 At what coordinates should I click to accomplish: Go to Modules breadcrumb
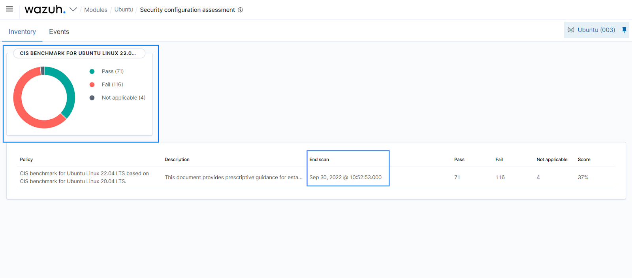pyautogui.click(x=96, y=9)
